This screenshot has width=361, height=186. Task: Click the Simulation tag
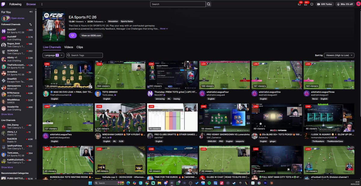tap(113, 22)
